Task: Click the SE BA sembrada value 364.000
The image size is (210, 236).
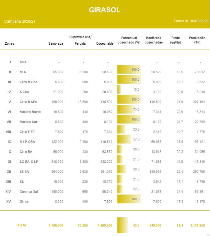Action: point(57,172)
